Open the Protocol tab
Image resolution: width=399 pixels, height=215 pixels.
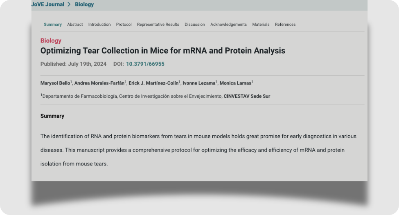pyautogui.click(x=124, y=25)
